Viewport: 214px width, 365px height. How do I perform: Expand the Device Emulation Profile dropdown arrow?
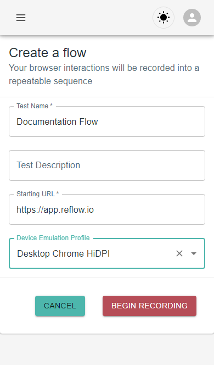pyautogui.click(x=194, y=253)
